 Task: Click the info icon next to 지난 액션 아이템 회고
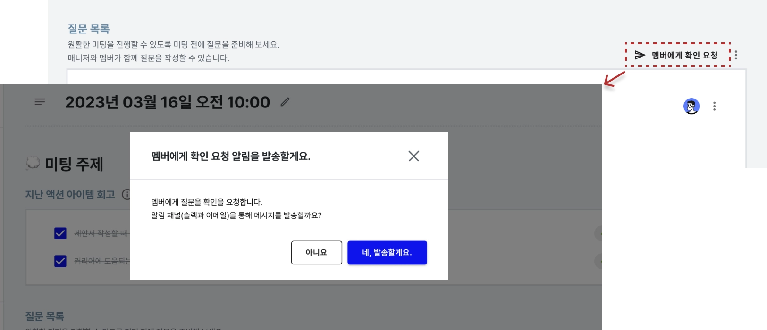[126, 194]
